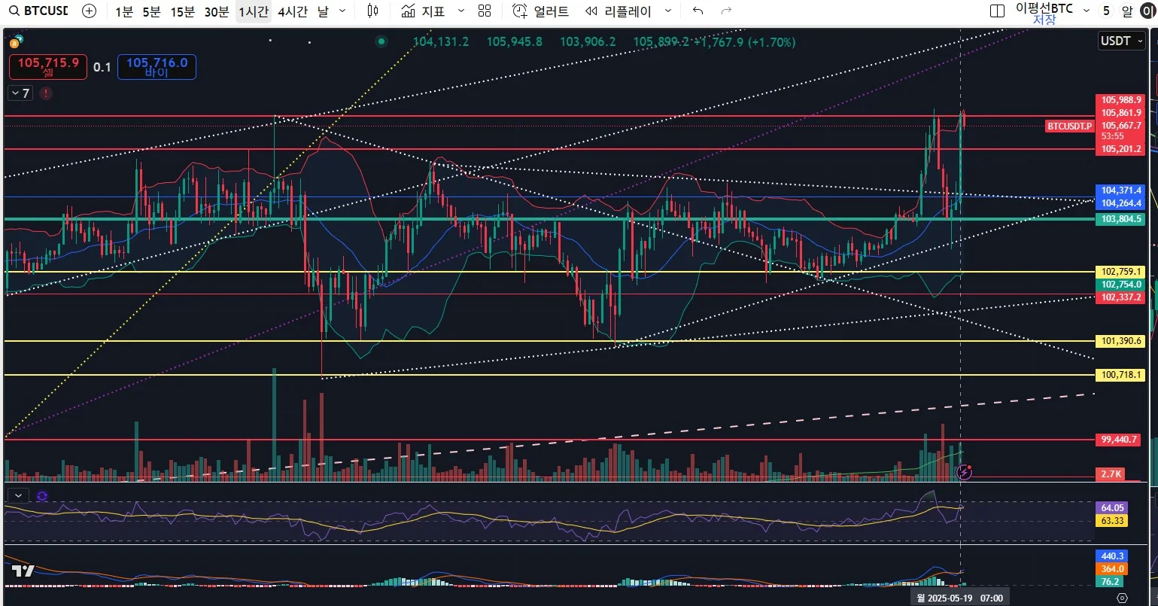Click the 105,988.9 price label
Screen dimensions: 1158x606
click(1121, 99)
